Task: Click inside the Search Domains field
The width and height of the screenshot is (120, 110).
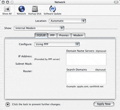Action: tap(86, 78)
